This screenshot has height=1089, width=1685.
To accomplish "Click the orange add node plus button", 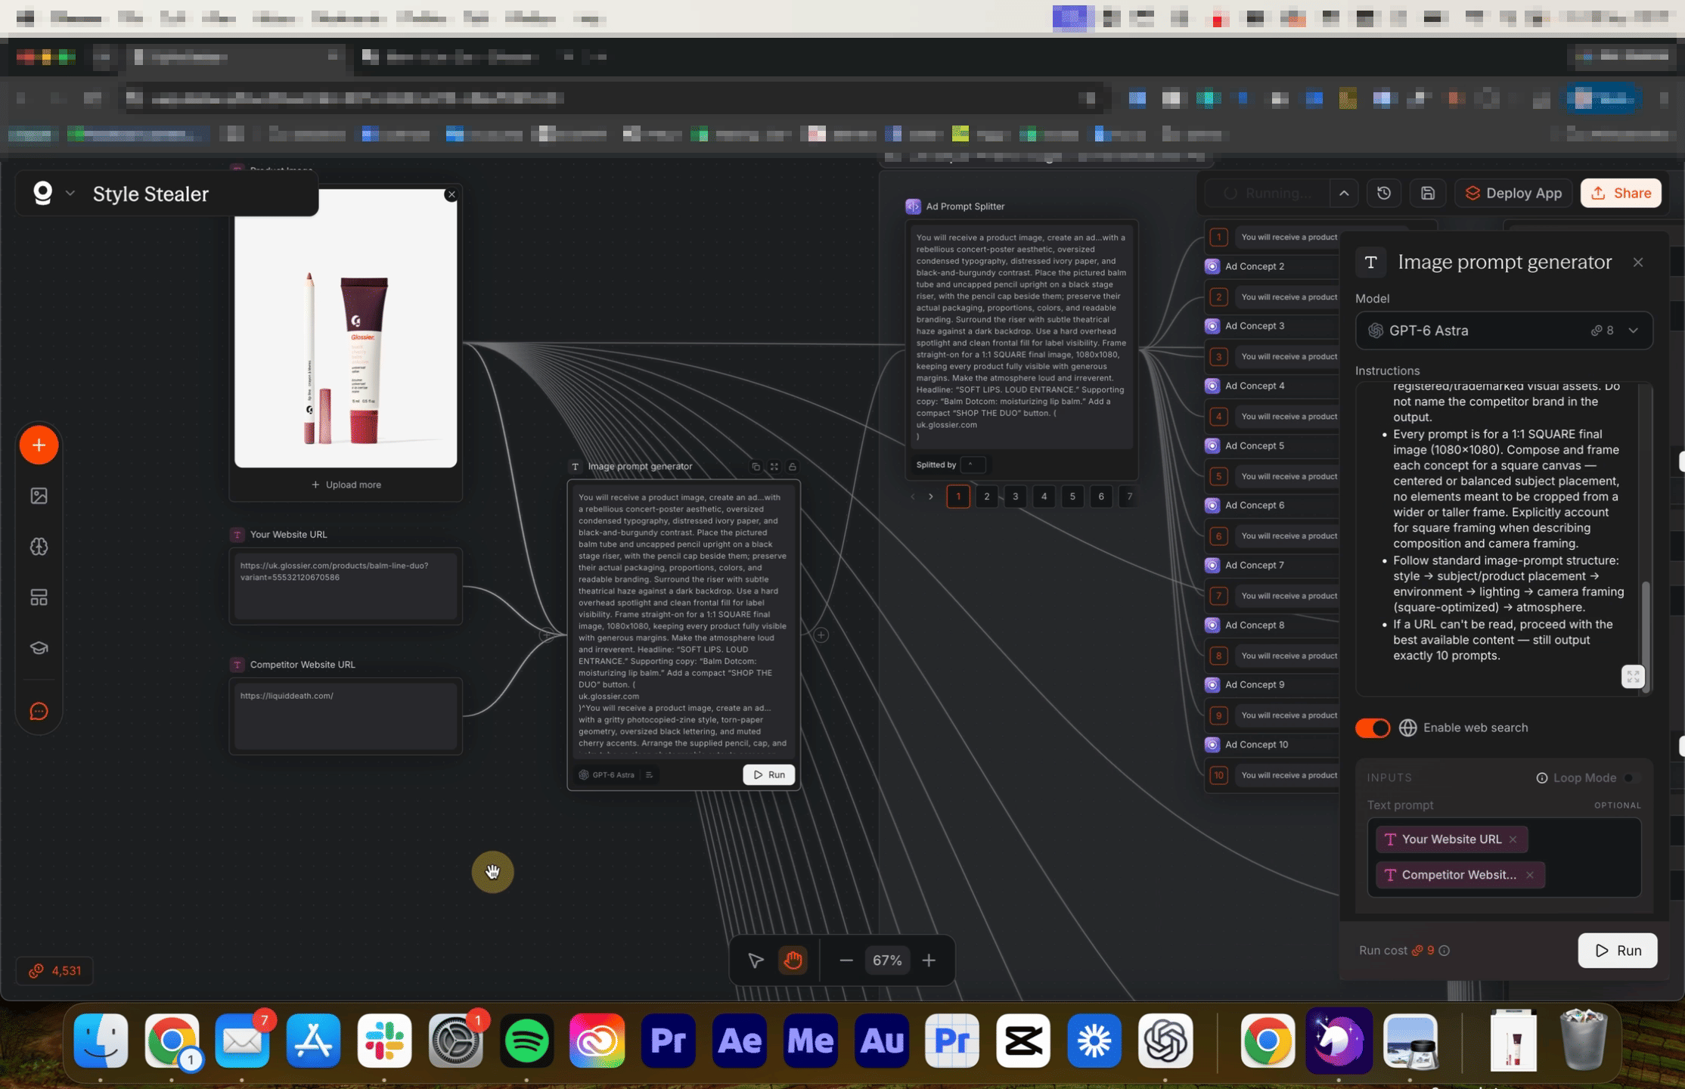I will tap(39, 445).
